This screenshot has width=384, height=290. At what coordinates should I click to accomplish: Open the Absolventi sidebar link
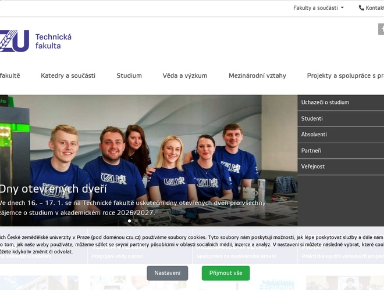[x=314, y=135]
